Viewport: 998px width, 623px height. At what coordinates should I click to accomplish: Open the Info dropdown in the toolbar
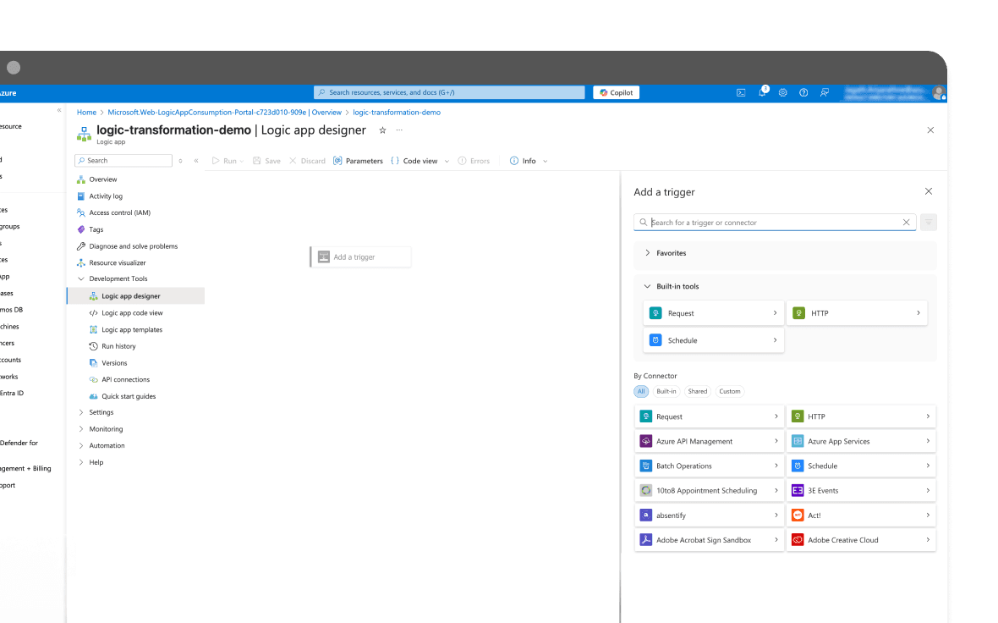528,160
